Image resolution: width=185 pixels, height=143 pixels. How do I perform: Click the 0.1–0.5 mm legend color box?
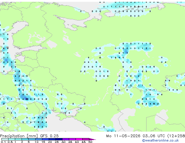point(5,139)
